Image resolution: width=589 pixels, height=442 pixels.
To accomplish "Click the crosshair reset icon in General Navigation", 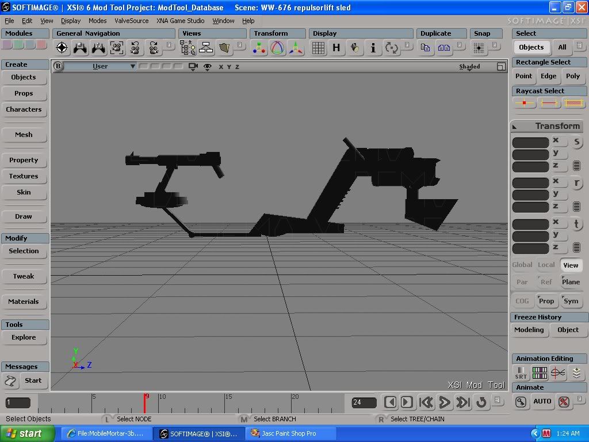I will 62,48.
